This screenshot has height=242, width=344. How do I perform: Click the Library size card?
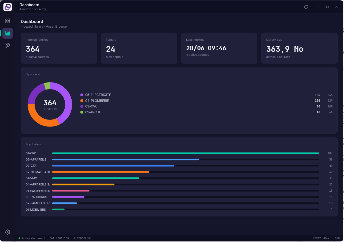pos(299,48)
